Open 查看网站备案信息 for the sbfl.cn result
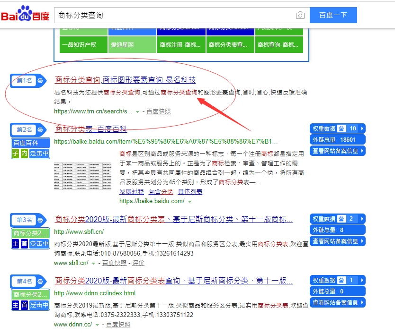The height and width of the screenshot is (334, 395). [x=338, y=241]
